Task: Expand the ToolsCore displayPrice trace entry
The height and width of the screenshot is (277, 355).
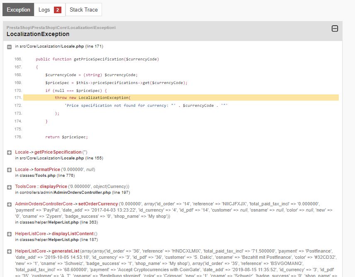Action: click(x=9, y=187)
